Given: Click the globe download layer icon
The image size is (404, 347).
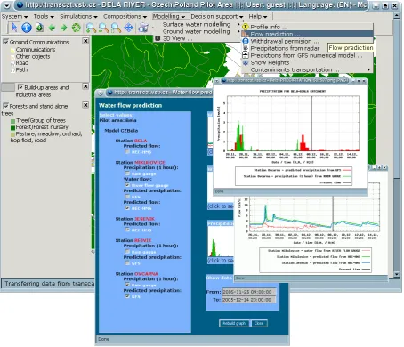Looking at the screenshot, I should (x=39, y=28).
